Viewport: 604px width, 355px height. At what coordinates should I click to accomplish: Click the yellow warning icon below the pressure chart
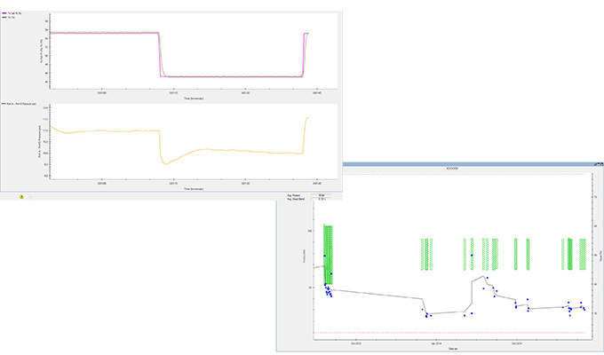pyautogui.click(x=21, y=196)
